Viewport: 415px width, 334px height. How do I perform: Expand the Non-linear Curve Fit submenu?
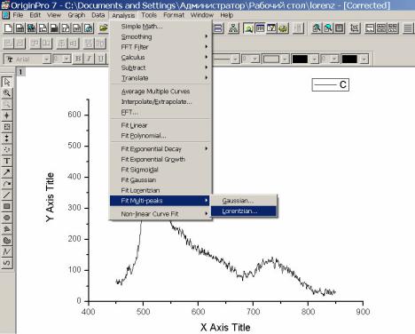pos(161,214)
